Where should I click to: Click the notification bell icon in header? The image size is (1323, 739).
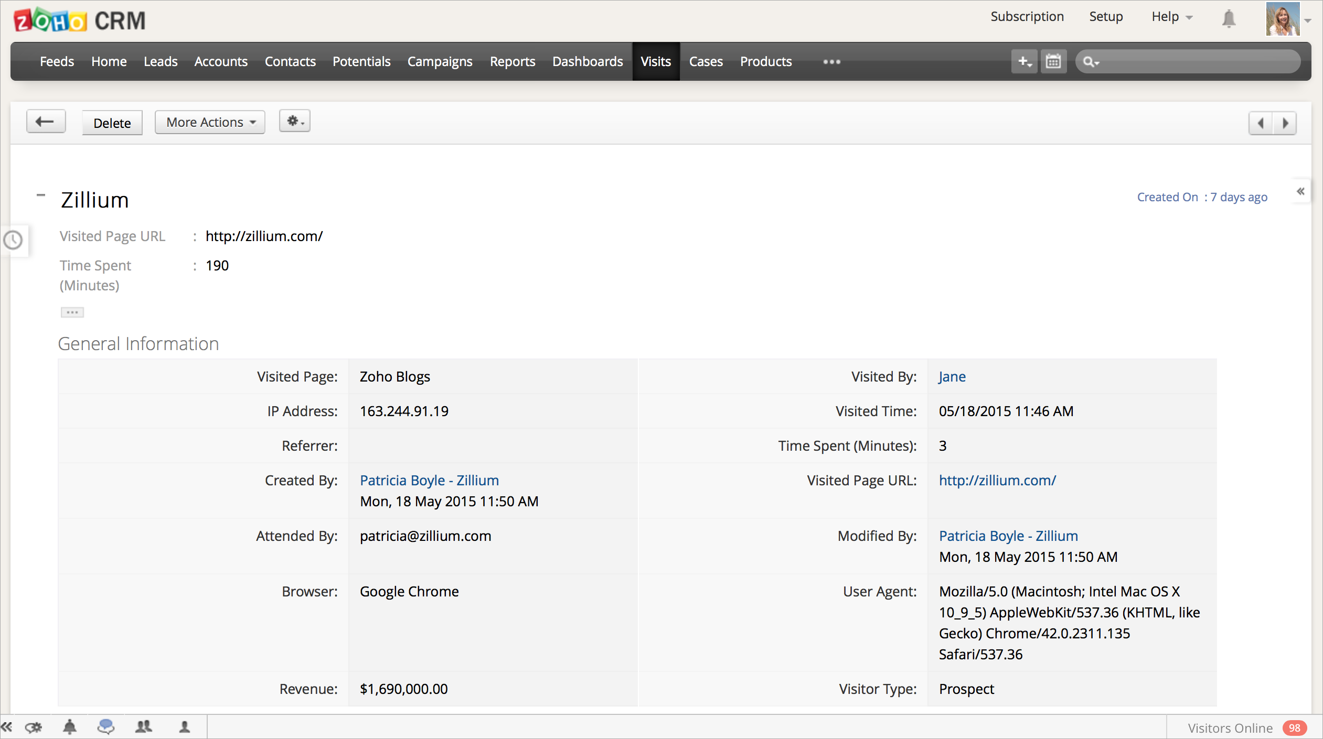(1228, 19)
